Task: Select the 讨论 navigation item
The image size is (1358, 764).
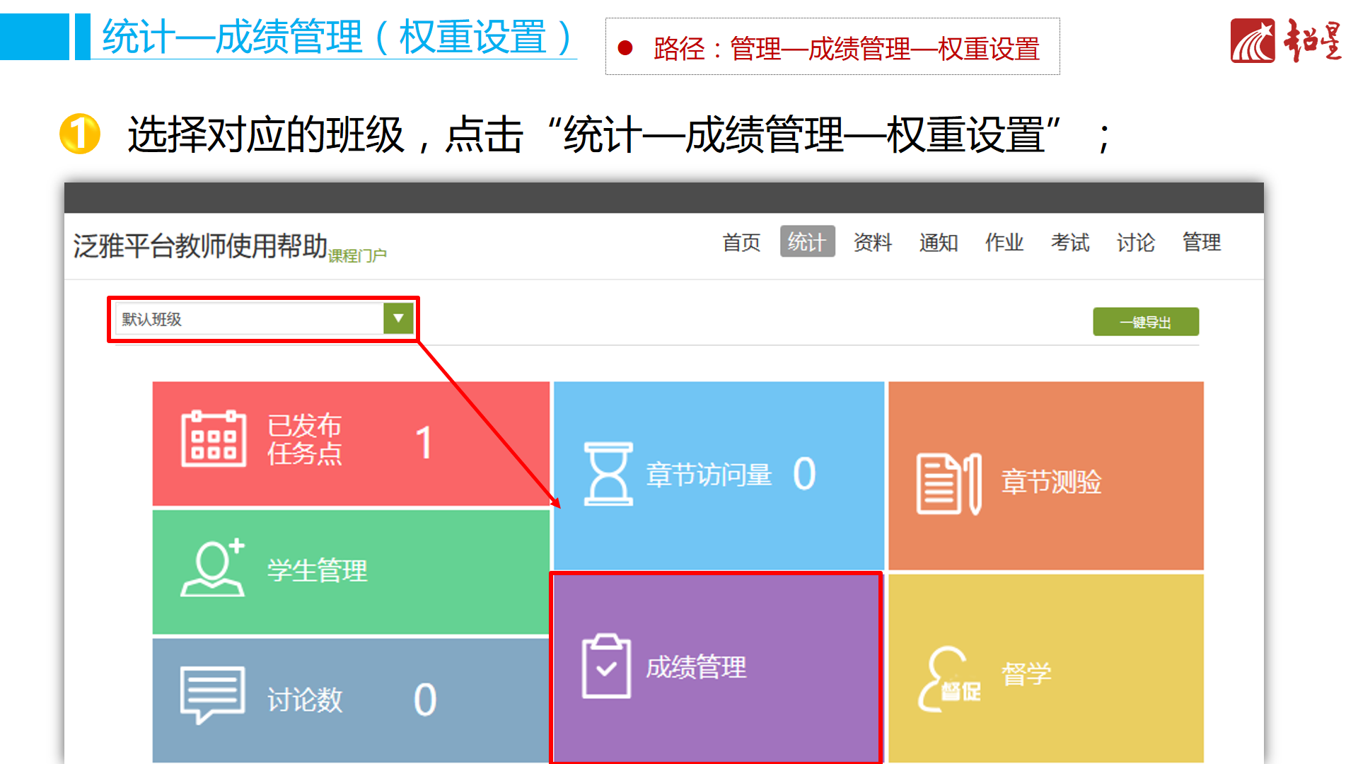Action: tap(1135, 243)
